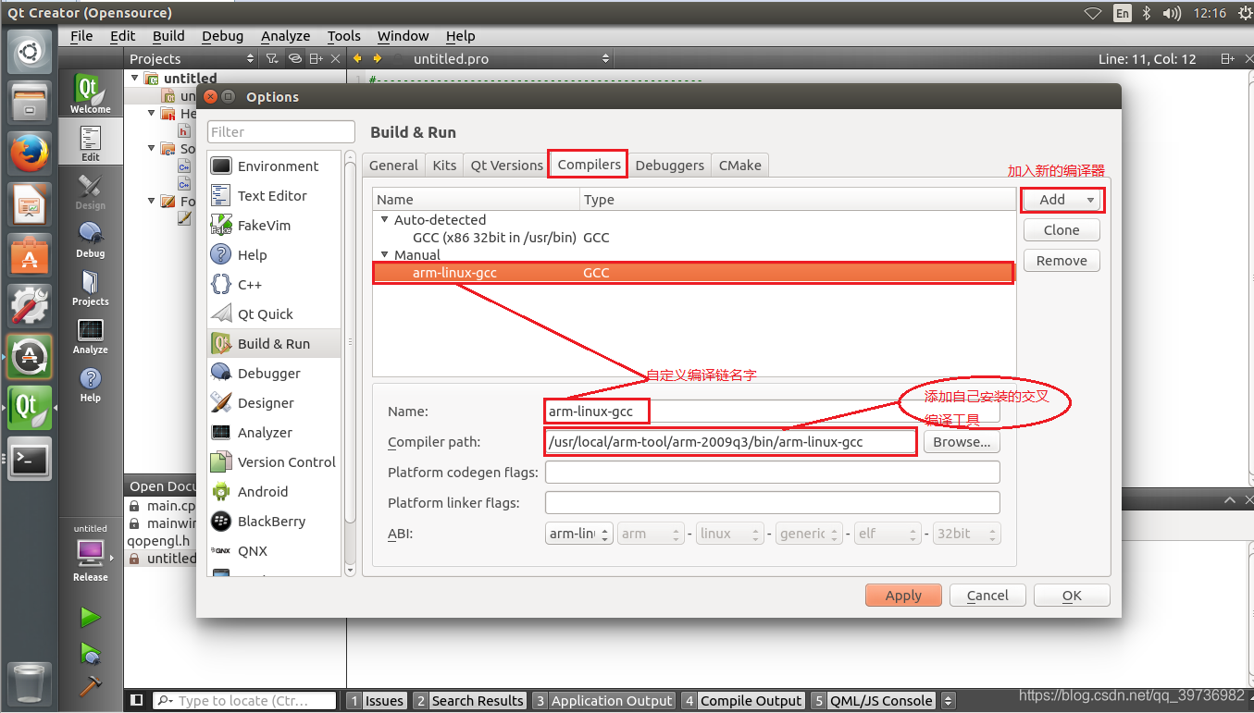This screenshot has height=713, width=1254.
Task: Toggle synchronize with editor link icon
Action: 295,58
